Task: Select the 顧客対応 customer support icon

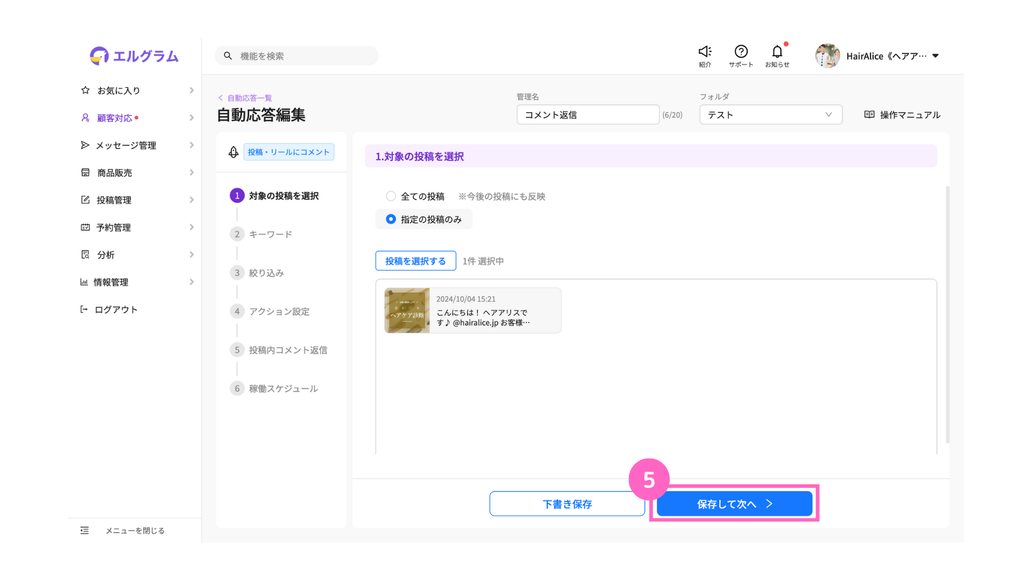Action: (85, 118)
